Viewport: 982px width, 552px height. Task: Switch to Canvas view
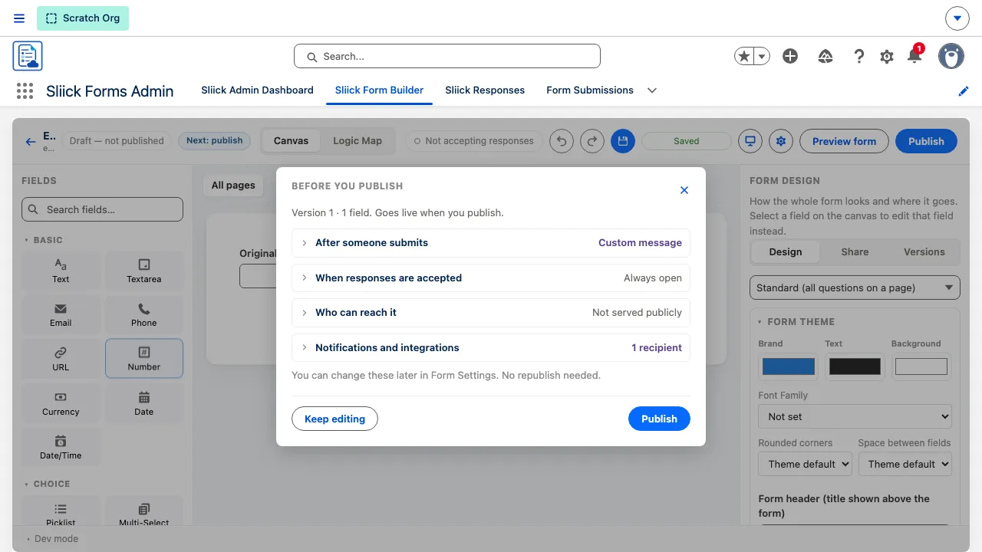291,141
